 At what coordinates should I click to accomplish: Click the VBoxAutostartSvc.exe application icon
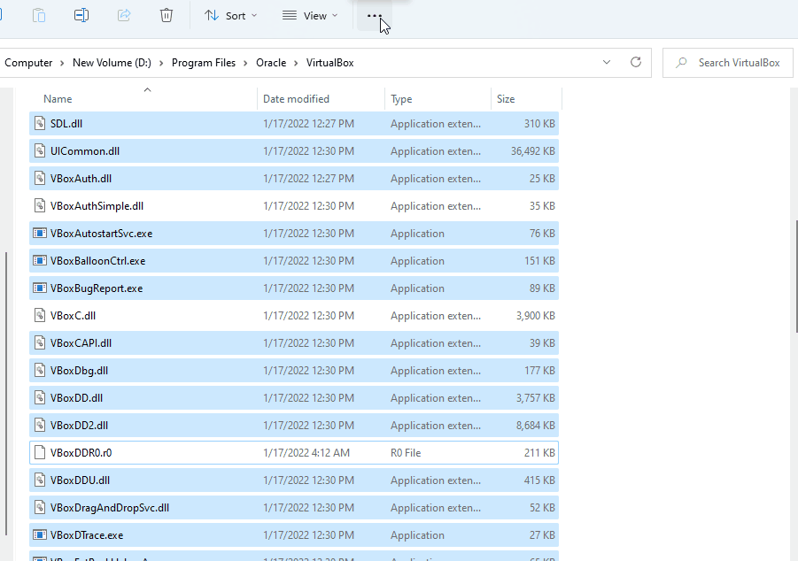click(39, 234)
